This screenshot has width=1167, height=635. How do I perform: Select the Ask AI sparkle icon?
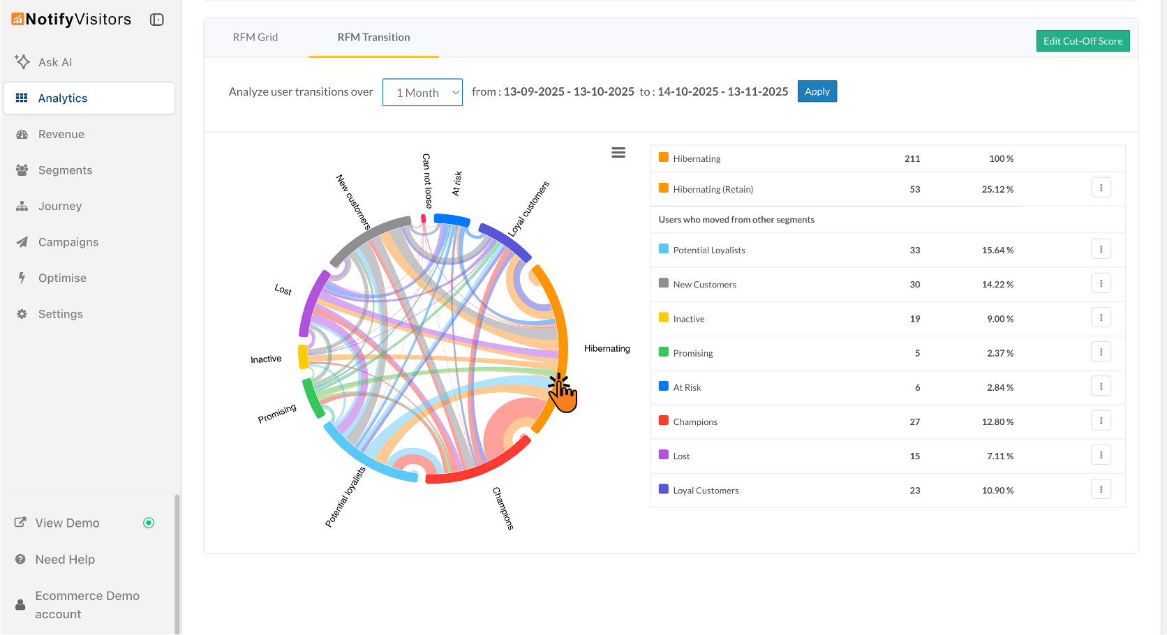22,61
